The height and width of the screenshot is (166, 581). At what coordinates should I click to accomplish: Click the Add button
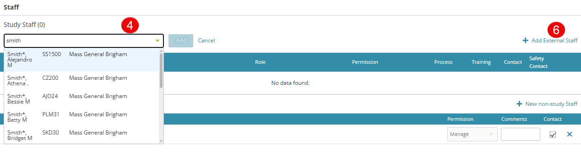coord(181,41)
